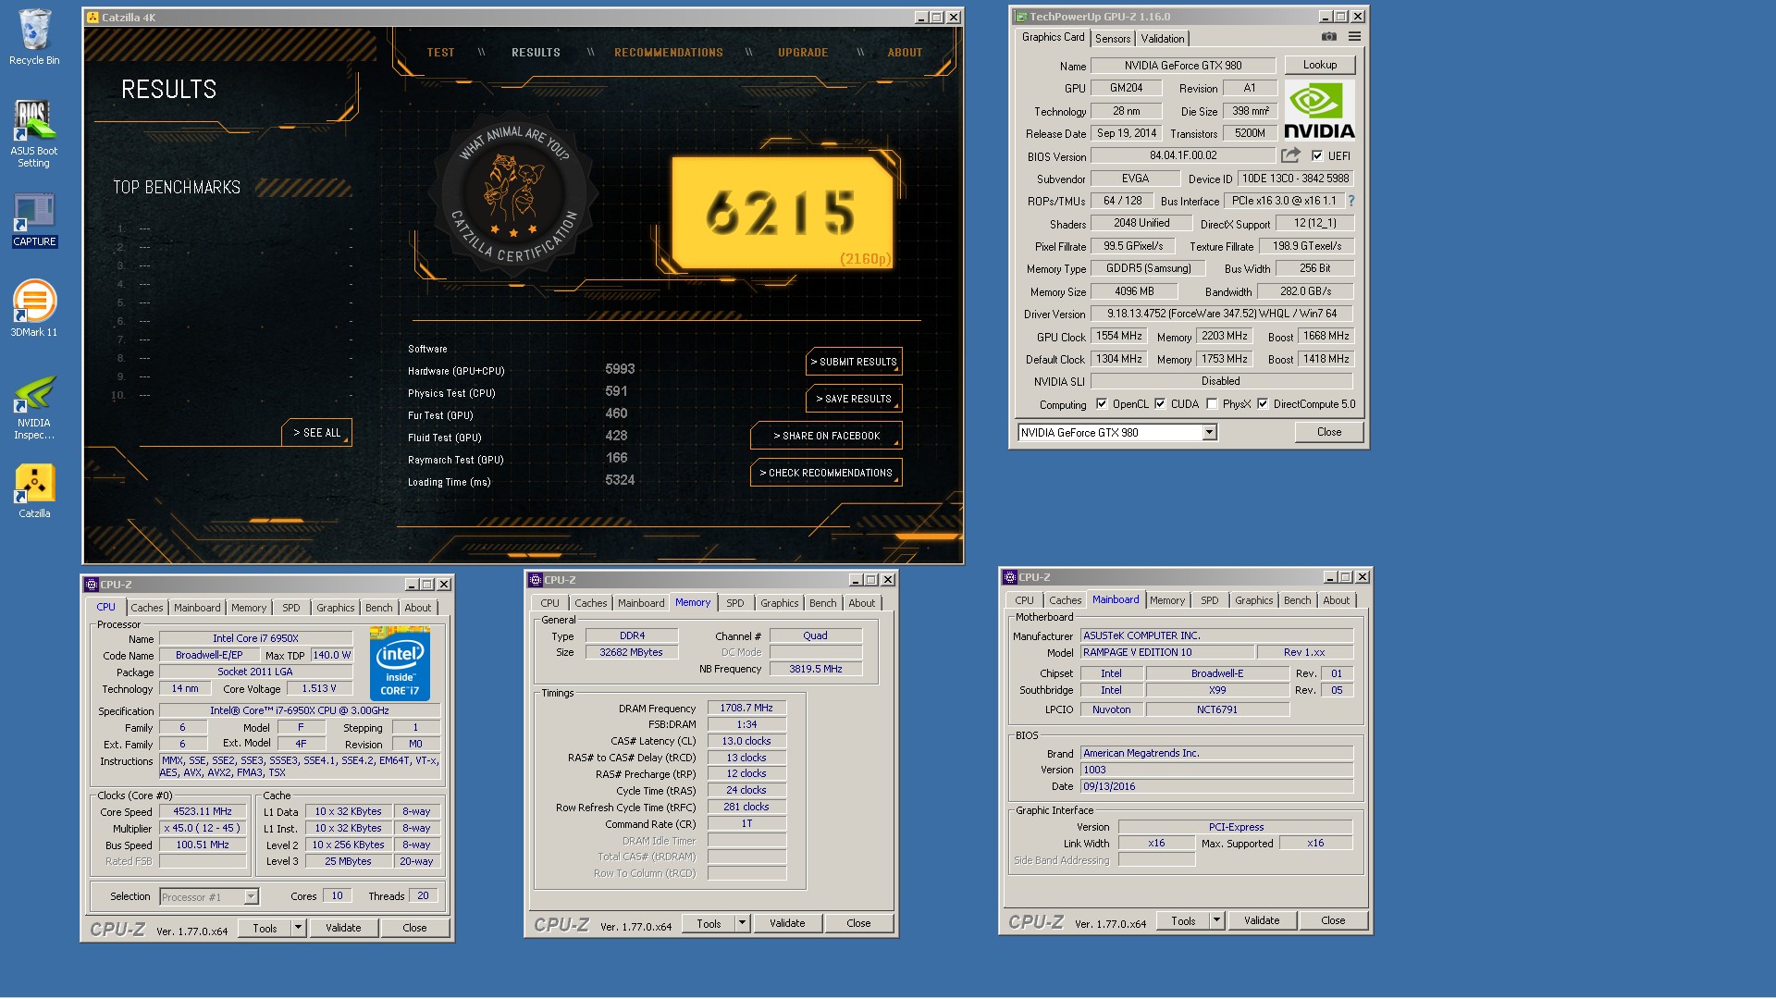Open Bench tab in CPU-Z Mainboard window

(1297, 600)
